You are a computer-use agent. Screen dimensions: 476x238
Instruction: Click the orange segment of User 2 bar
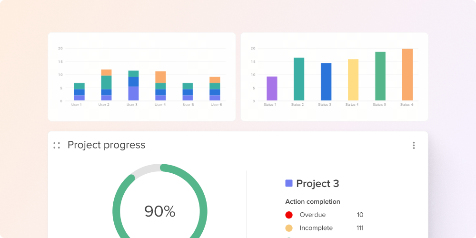pos(106,72)
